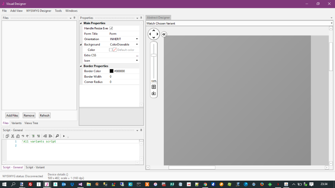Toggle the Color default checkbox
335x188 pixels.
click(111, 50)
